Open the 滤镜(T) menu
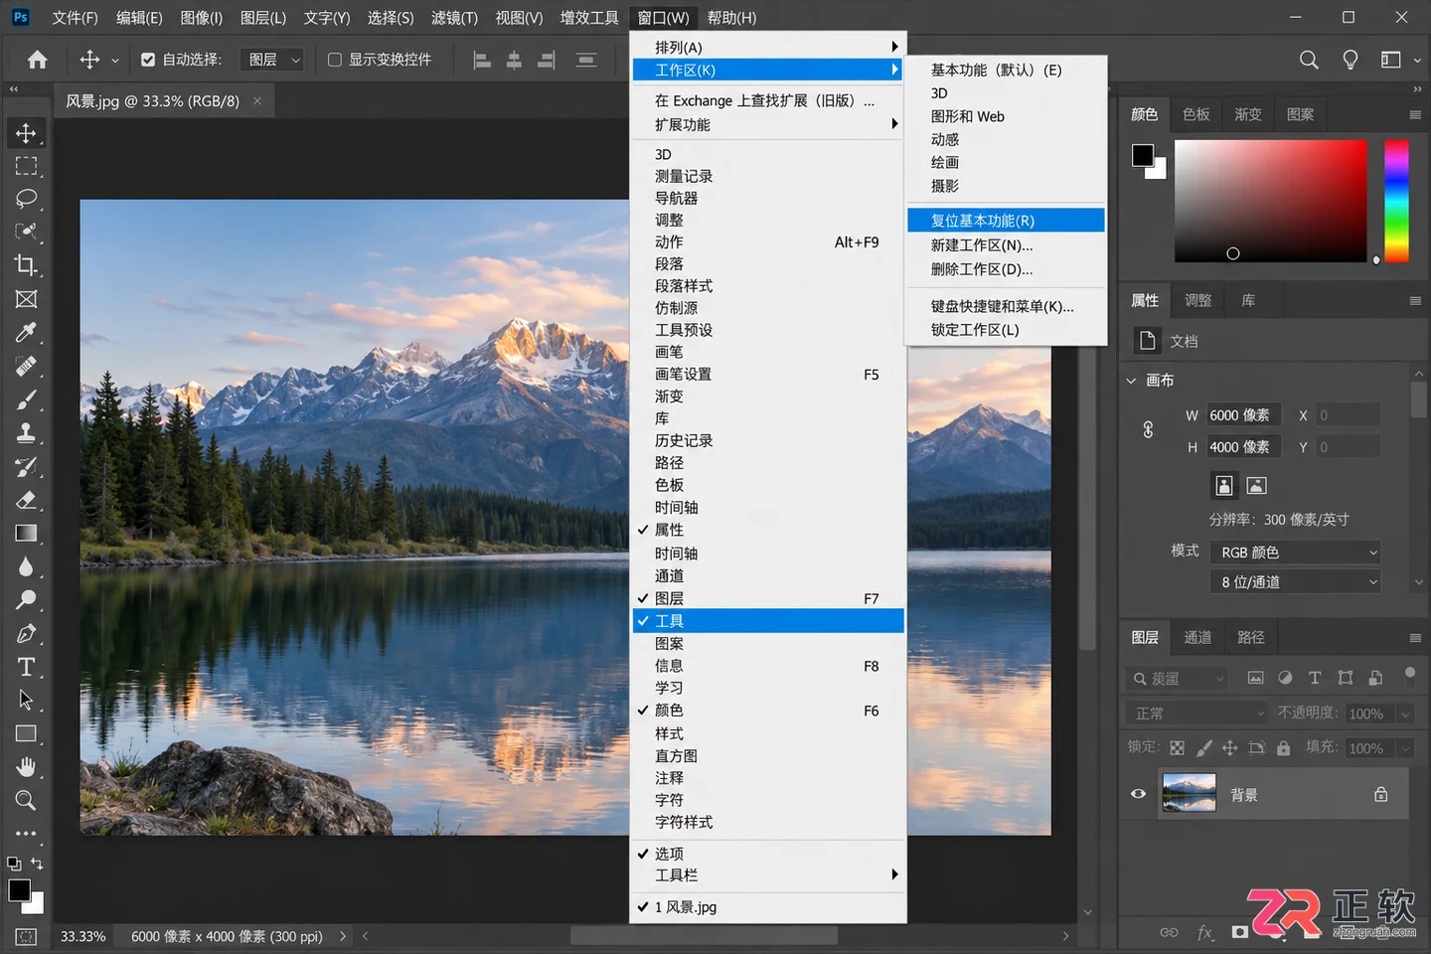 pos(454,18)
